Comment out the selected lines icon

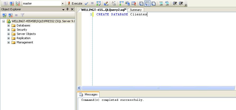(x=161, y=3)
